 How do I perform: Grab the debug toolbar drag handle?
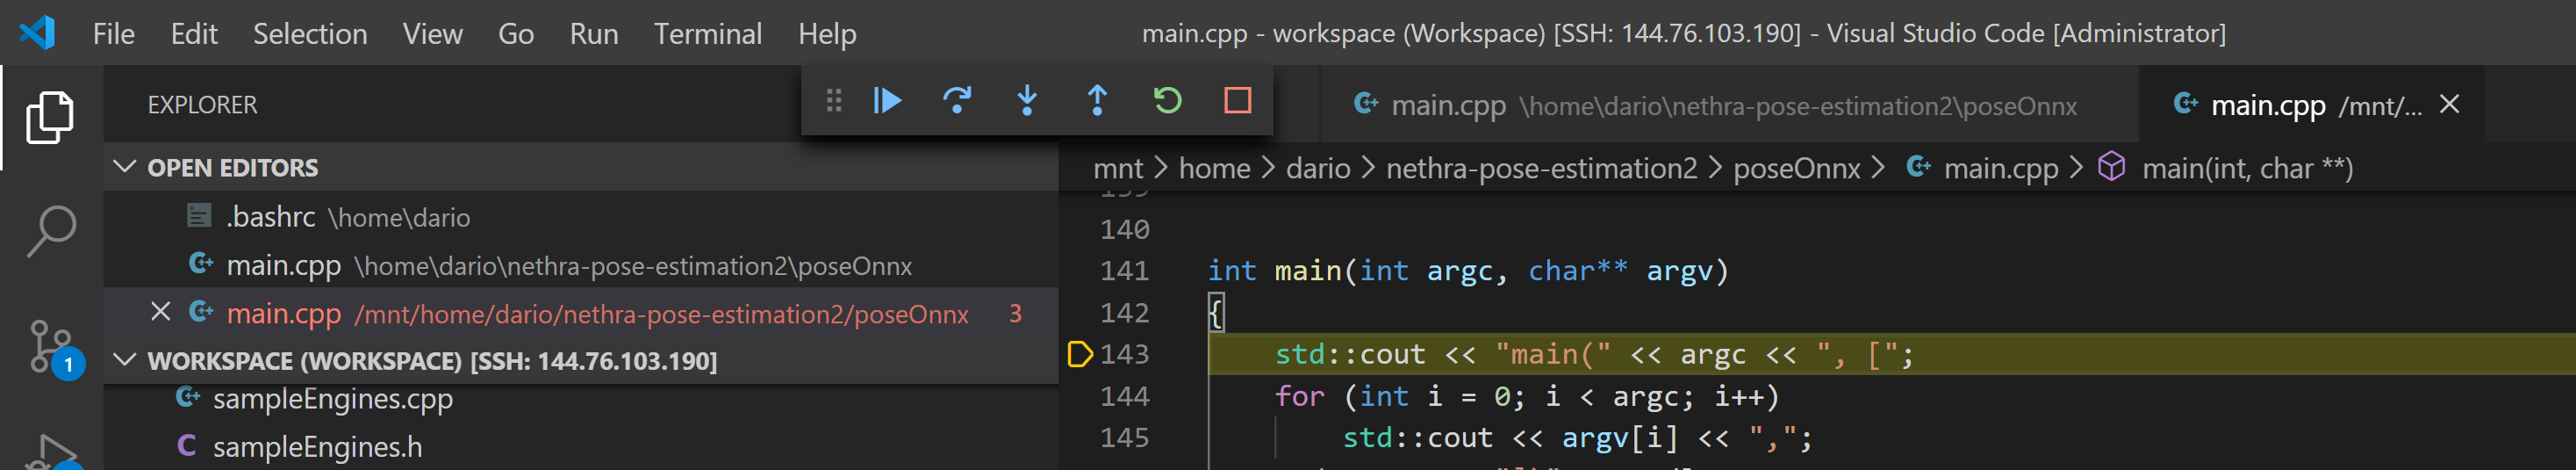coord(834,100)
